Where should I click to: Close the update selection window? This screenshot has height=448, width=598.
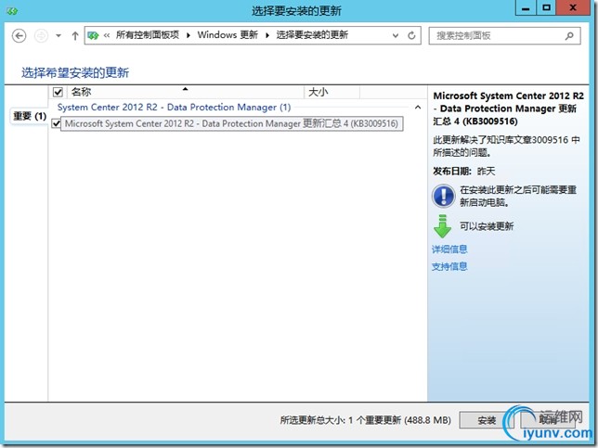point(572,8)
